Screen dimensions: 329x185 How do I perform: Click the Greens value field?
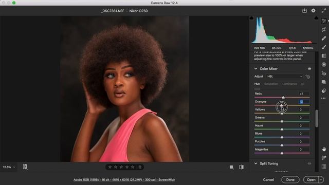(x=304, y=118)
